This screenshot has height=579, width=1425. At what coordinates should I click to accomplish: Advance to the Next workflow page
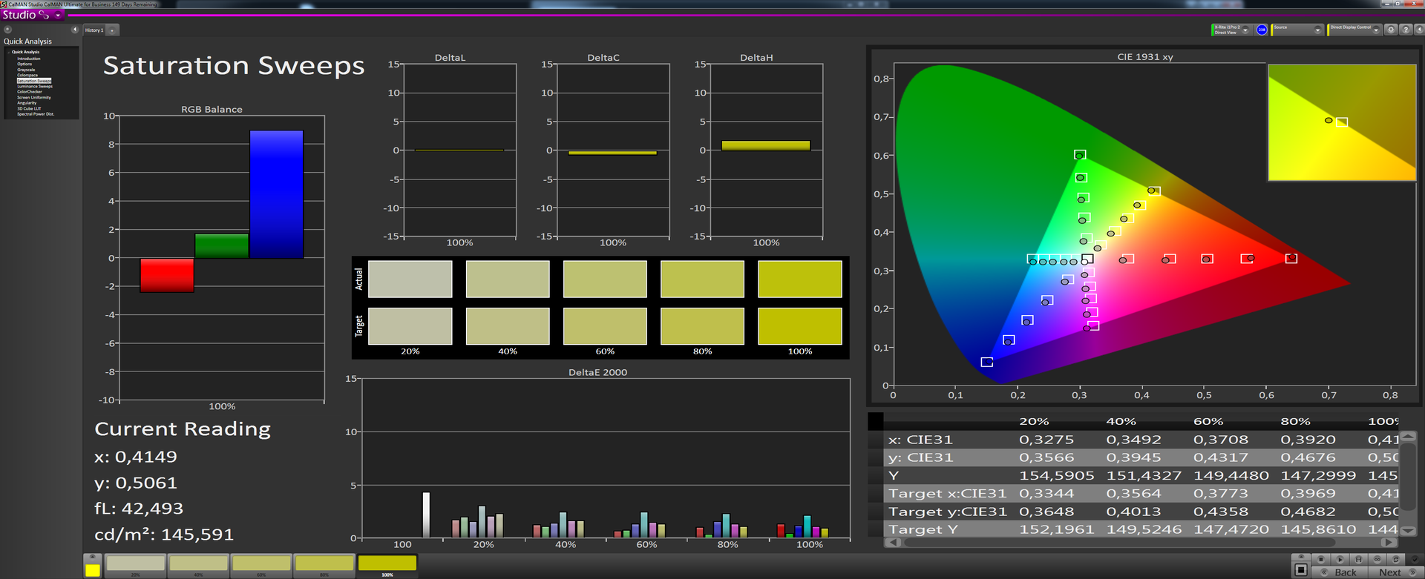(1395, 572)
